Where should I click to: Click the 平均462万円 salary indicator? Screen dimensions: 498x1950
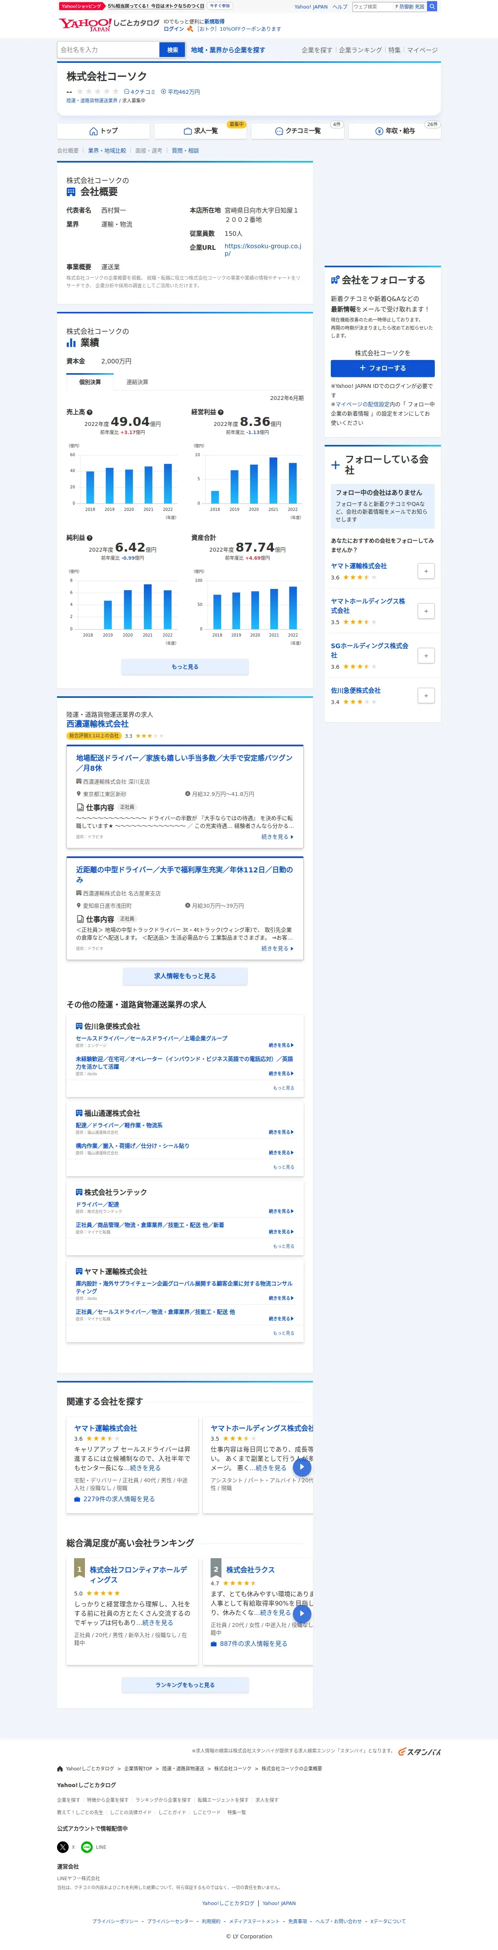(180, 92)
